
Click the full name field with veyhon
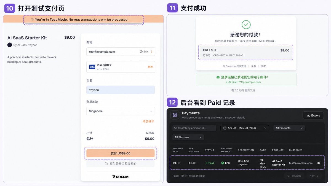pyautogui.click(x=121, y=90)
